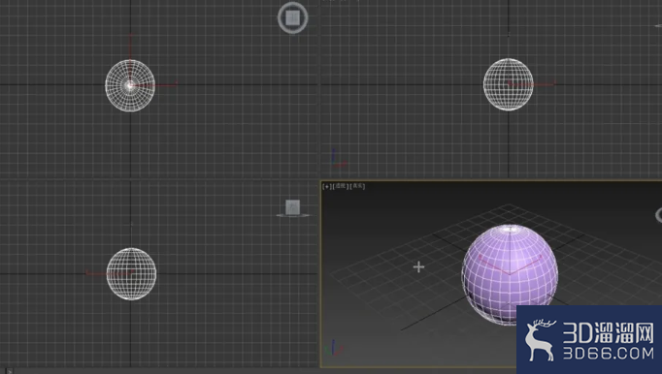
Task: Open the [+] menu of the perspective viewport
Action: pyautogui.click(x=327, y=186)
